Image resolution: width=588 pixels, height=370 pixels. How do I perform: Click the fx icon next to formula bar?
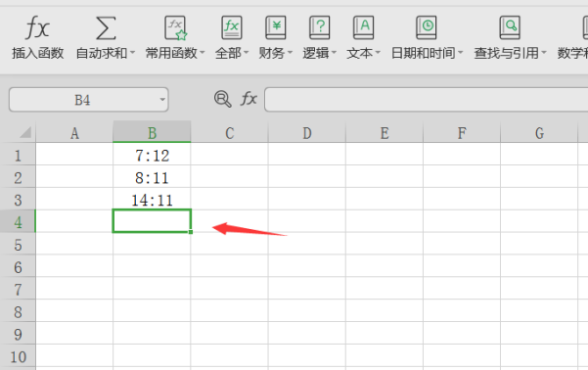click(x=249, y=99)
